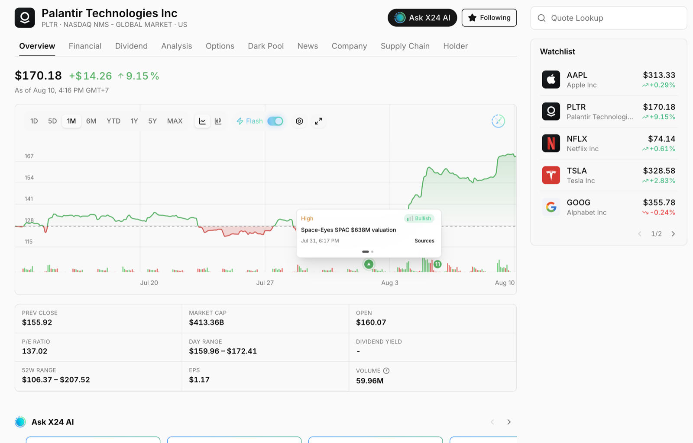The image size is (693, 443).
Task: Click the P/E Ratio value 137.02
Action: click(x=35, y=351)
